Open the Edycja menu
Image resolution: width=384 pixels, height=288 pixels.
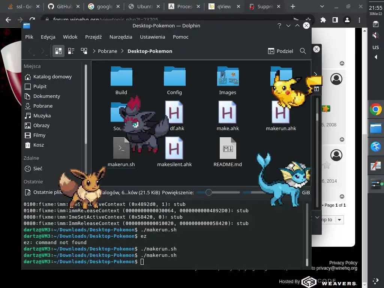coord(48,37)
